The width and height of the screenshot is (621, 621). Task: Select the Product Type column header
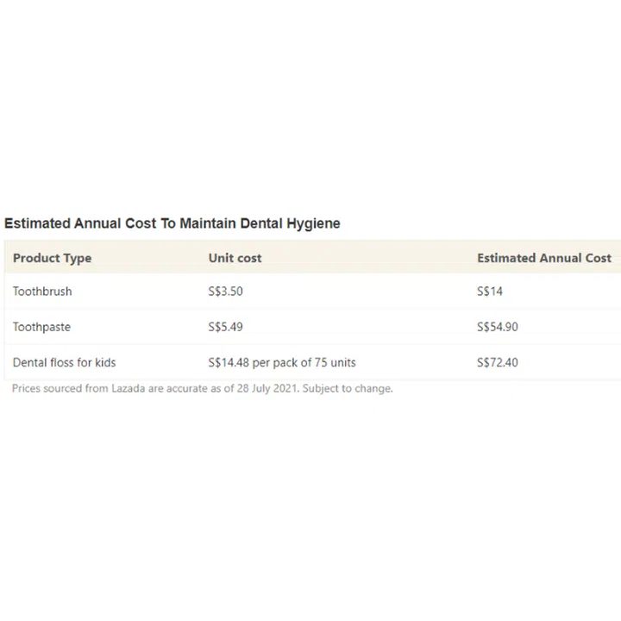[52, 258]
